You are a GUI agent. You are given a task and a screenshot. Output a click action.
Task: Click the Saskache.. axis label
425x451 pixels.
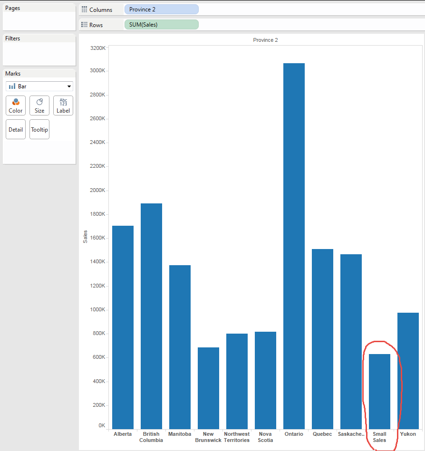[351, 434]
